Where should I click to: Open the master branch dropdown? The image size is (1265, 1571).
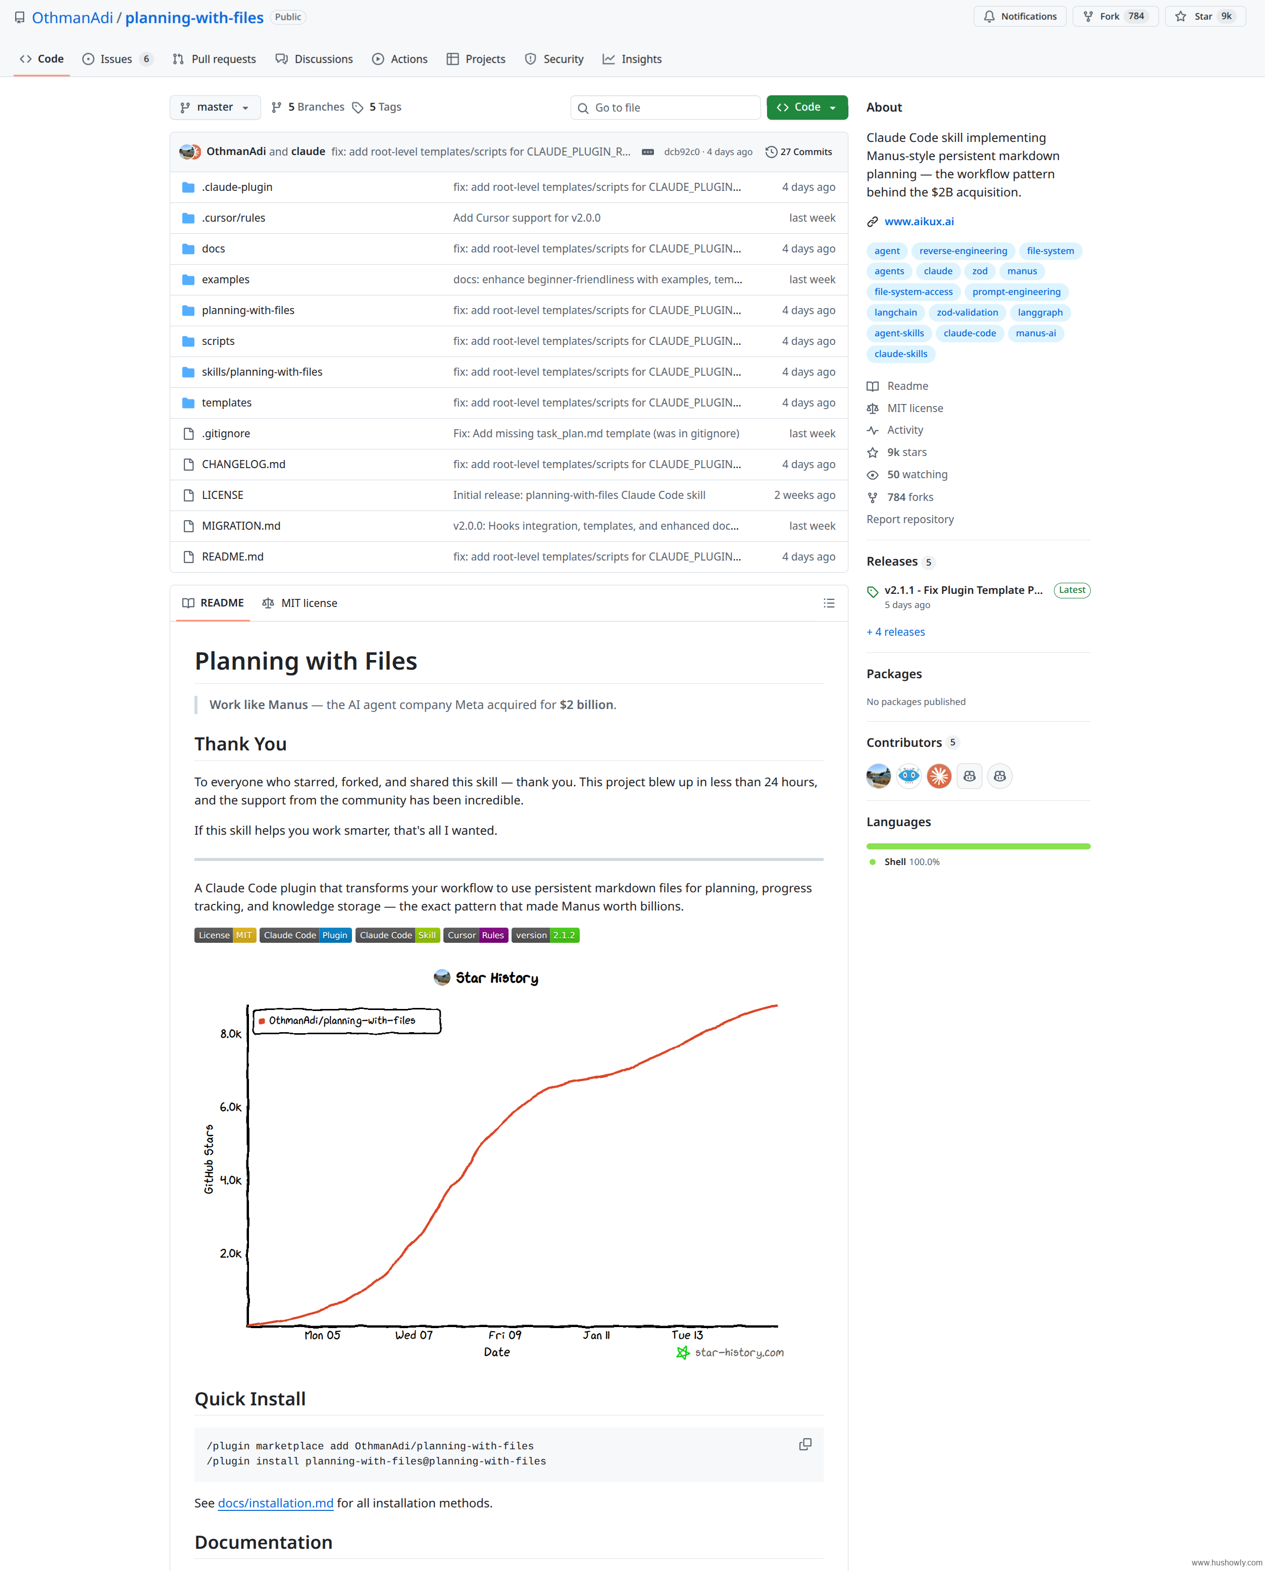click(x=215, y=107)
